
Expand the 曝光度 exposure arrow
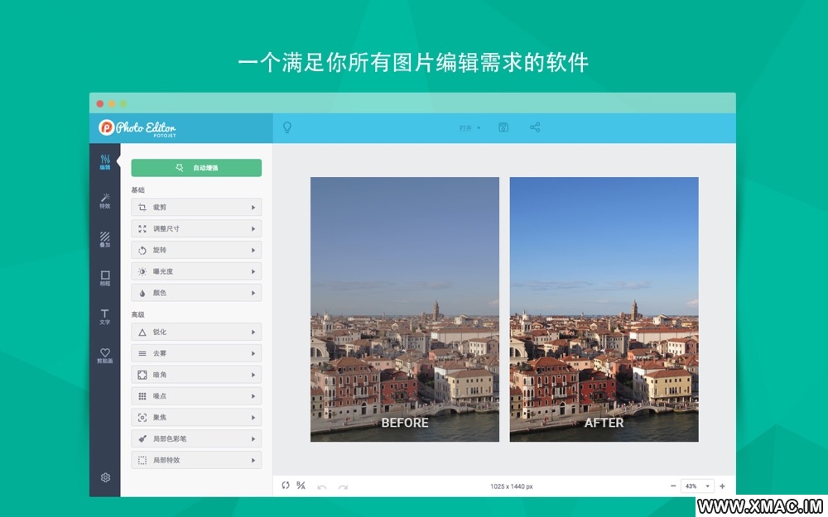pyautogui.click(x=253, y=271)
